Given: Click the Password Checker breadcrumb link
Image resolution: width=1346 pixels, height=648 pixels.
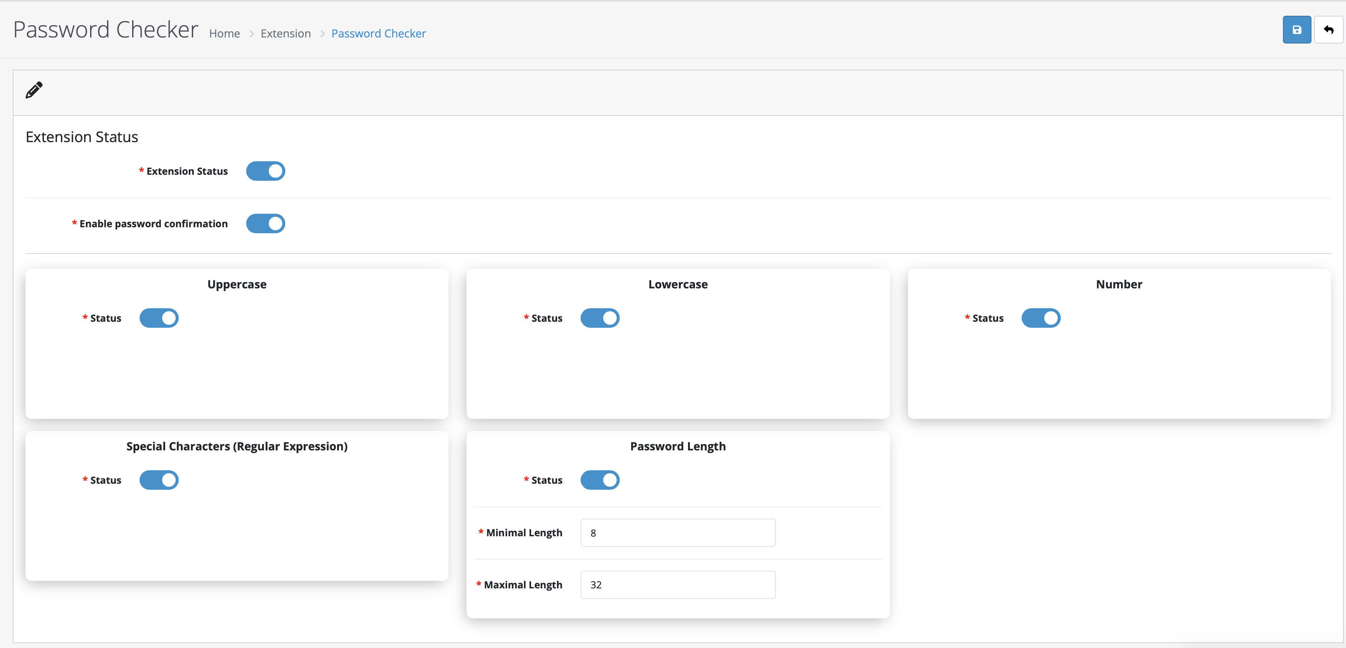Looking at the screenshot, I should click(x=378, y=33).
